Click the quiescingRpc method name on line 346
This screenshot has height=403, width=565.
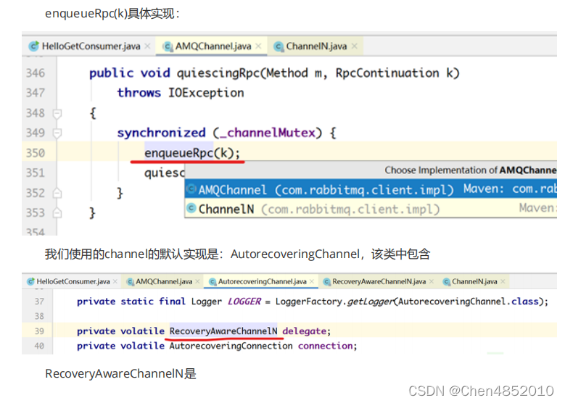[x=218, y=73]
